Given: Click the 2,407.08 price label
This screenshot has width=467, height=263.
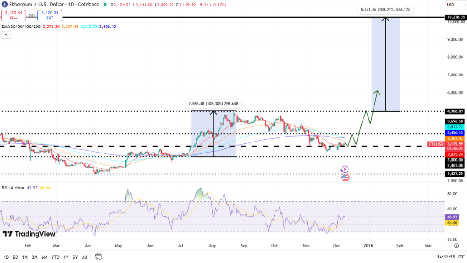Looking at the screenshot, I should (455, 165).
